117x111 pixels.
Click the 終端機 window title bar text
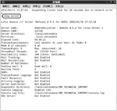[56, 2]
